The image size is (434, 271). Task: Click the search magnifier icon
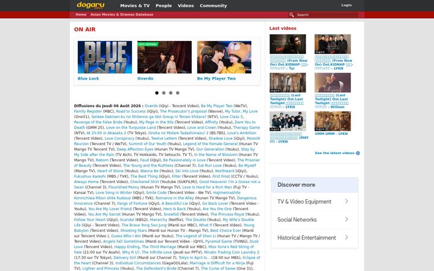pos(292,14)
